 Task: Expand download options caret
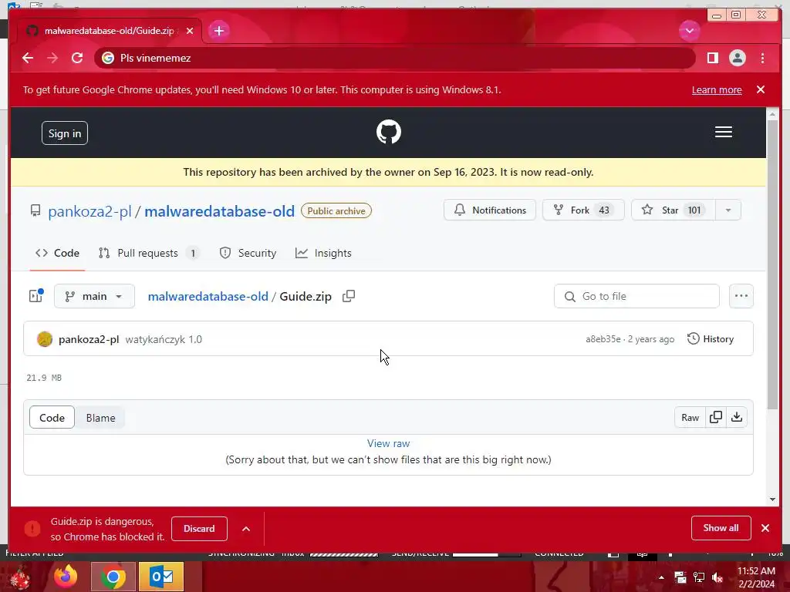pyautogui.click(x=246, y=529)
